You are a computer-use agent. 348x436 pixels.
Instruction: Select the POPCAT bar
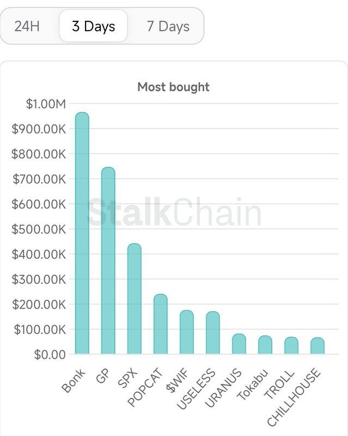161,324
